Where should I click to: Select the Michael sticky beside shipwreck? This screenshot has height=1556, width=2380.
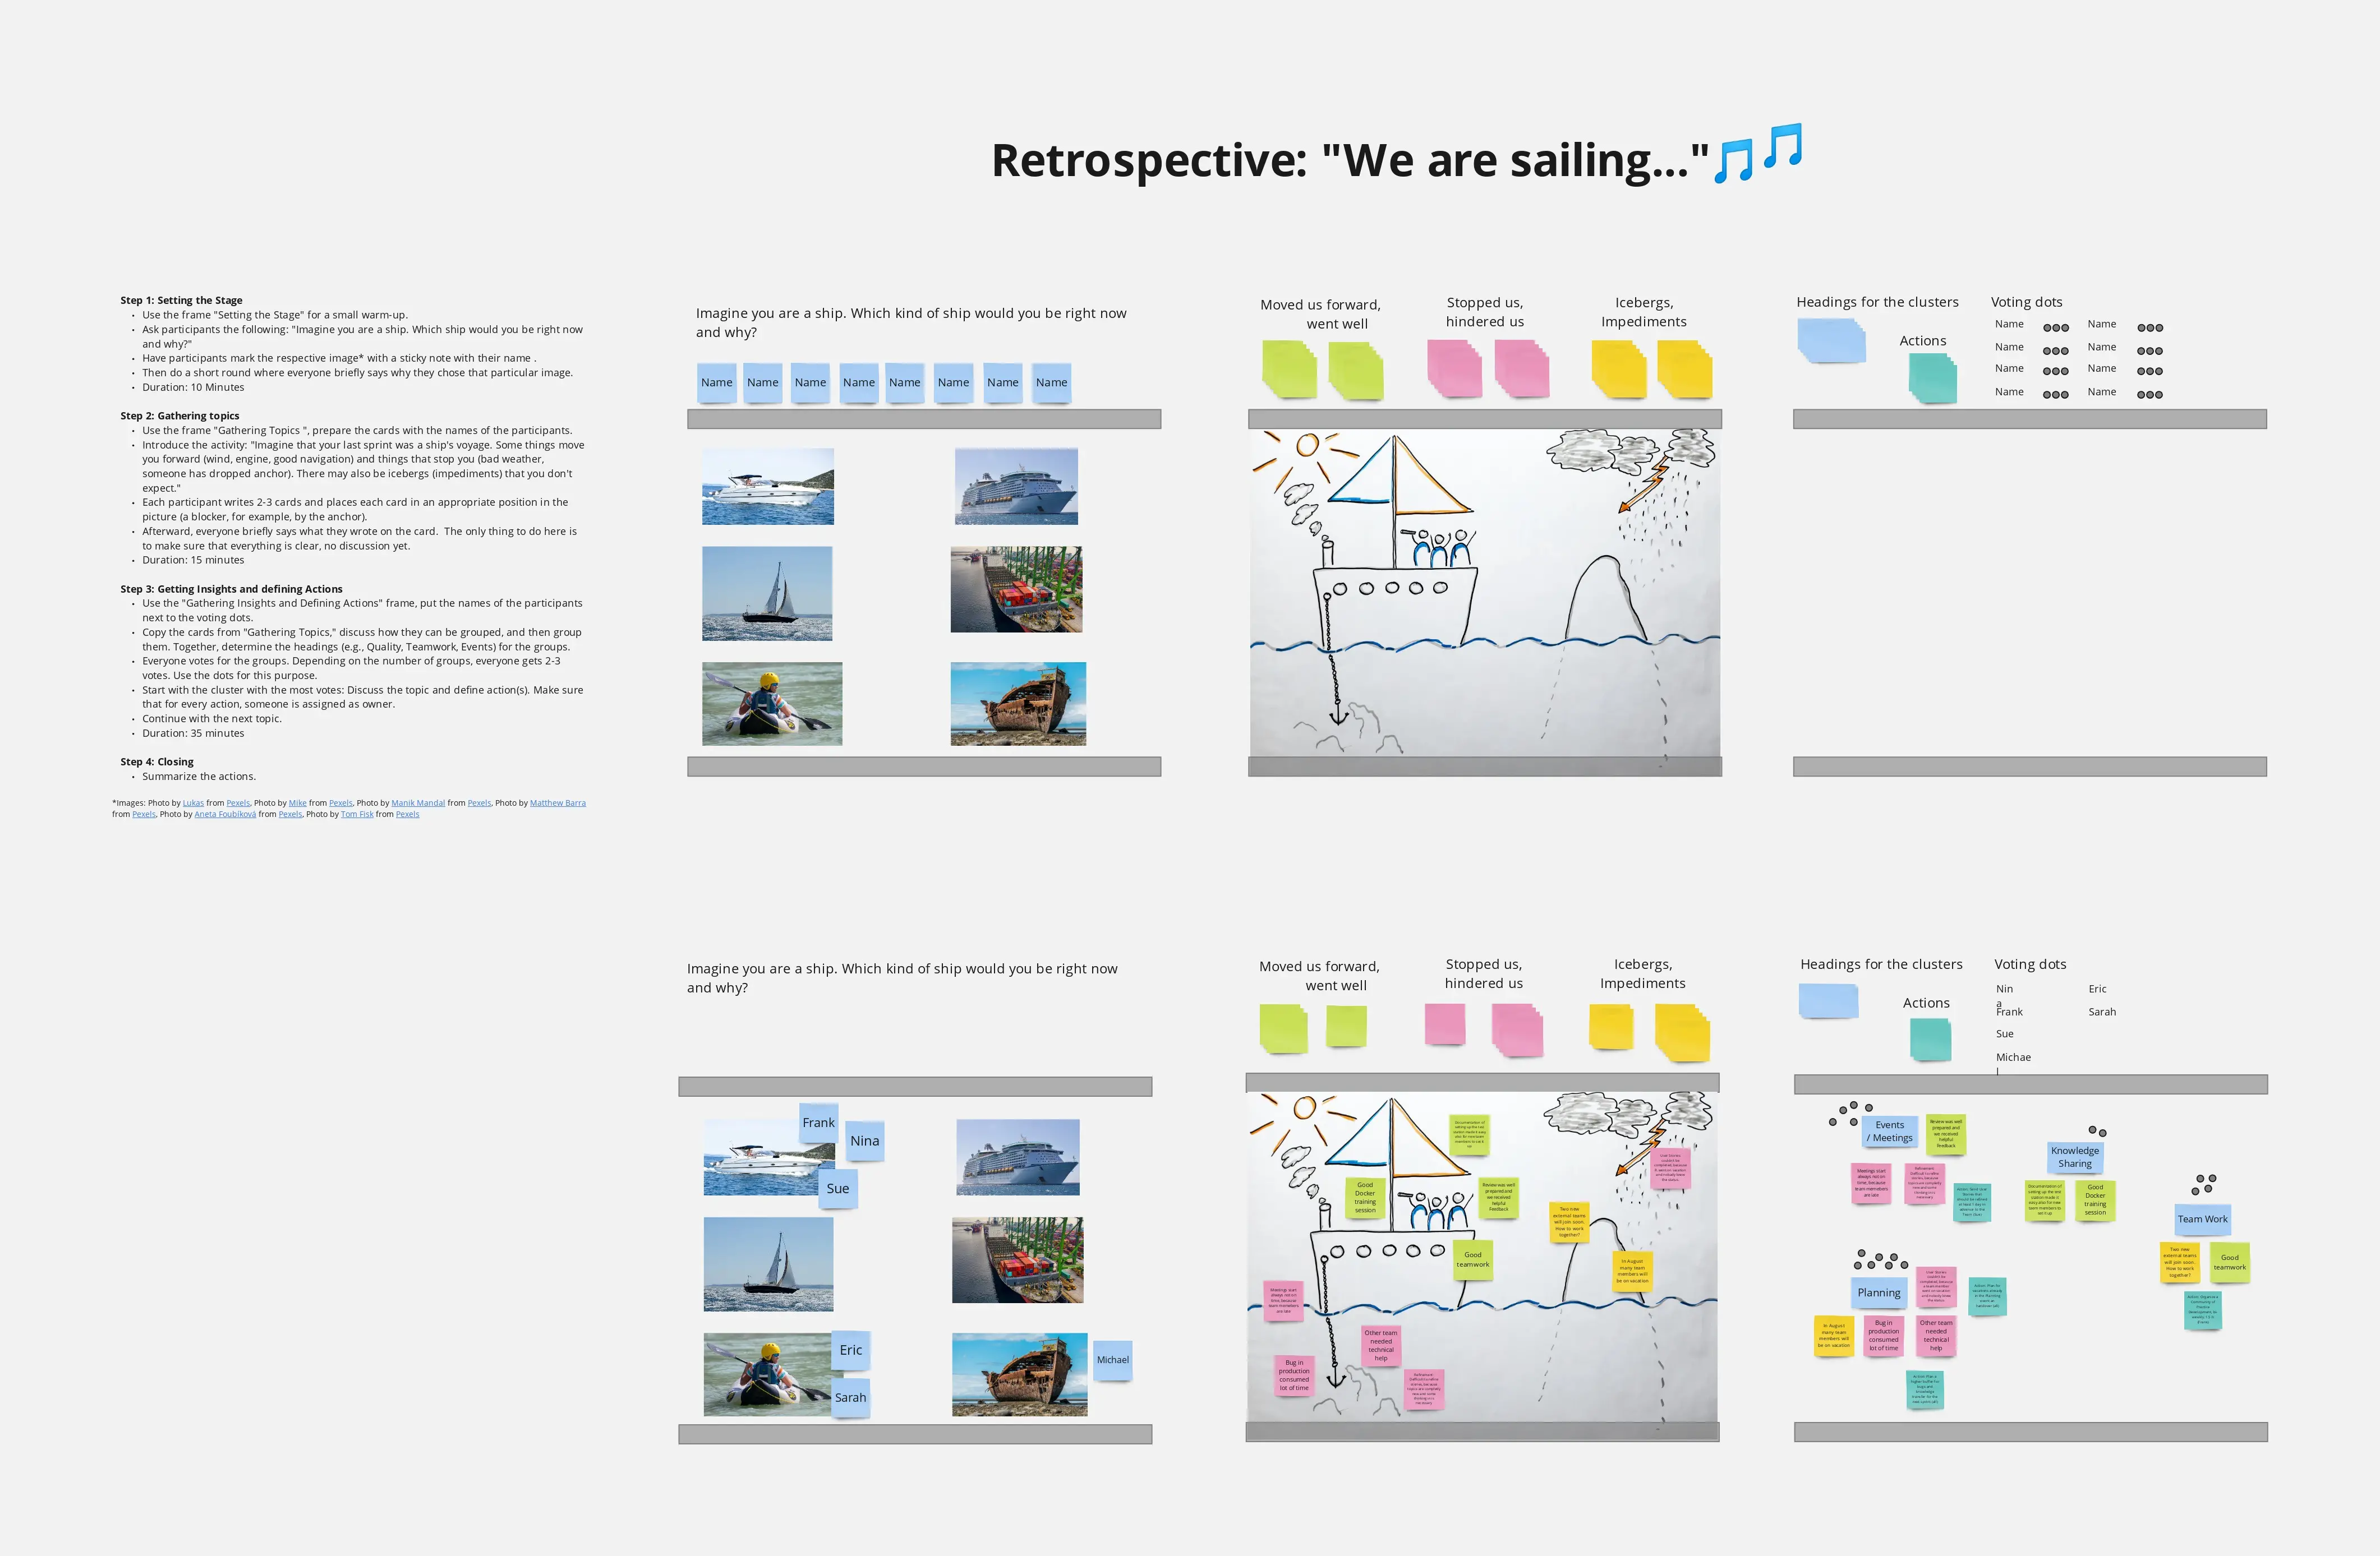1112,1360
